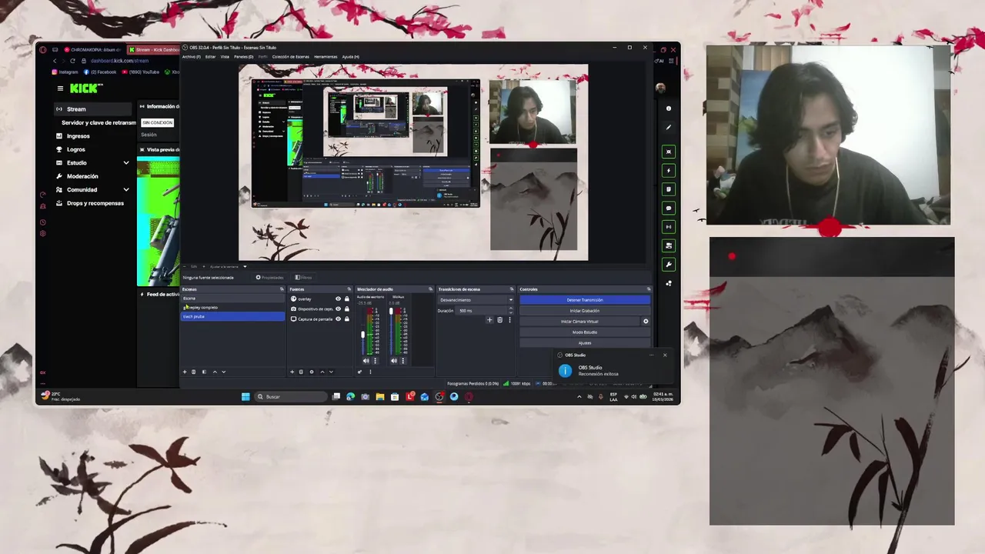Click the Windows Start button
The width and height of the screenshot is (985, 554).
[x=245, y=396]
